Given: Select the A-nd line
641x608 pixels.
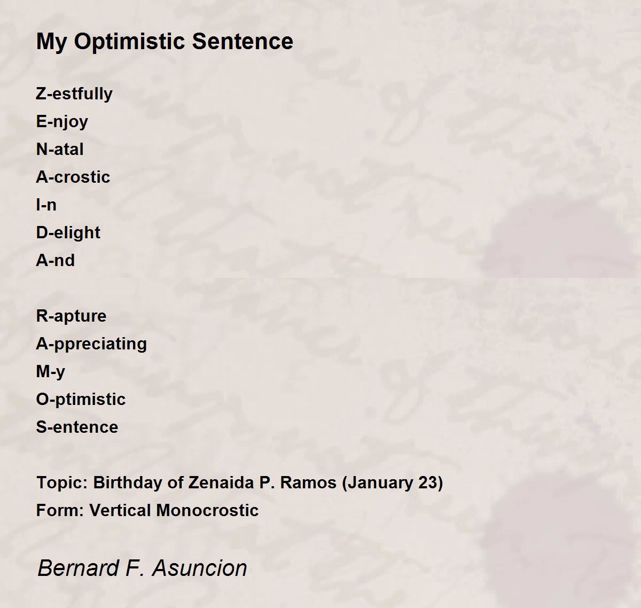Looking at the screenshot, I should [x=56, y=260].
